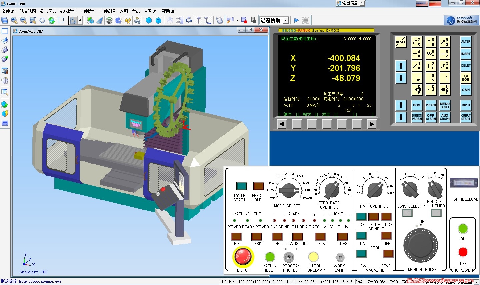Click the zoom in magnifier toolbar icon
Image resolution: width=480 pixels, height=285 pixels.
click(x=14, y=20)
